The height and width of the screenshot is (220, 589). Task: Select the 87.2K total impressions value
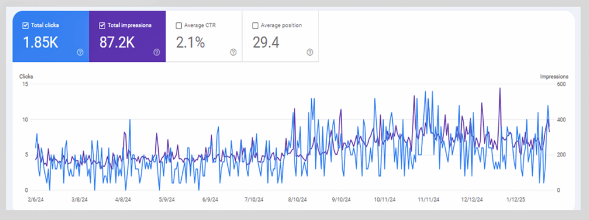click(x=117, y=42)
